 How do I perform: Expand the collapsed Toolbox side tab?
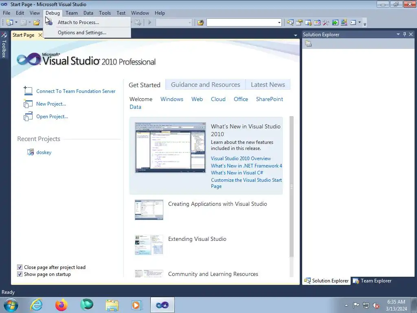point(4,45)
